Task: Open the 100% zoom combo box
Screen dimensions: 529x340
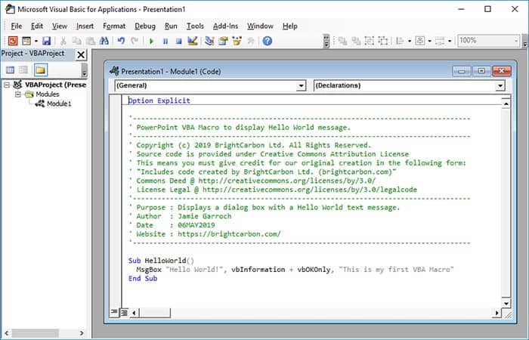Action: click(488, 41)
